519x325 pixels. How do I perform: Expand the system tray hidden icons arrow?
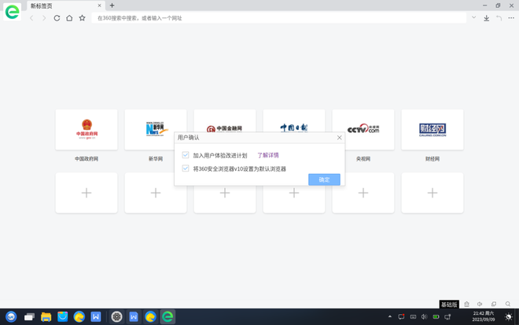[390, 317]
